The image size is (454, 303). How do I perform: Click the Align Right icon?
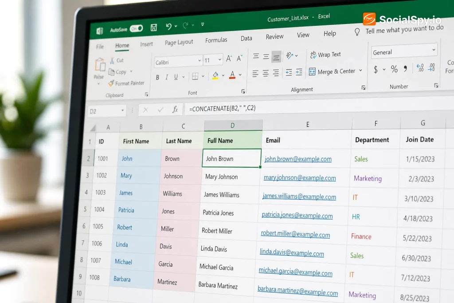click(x=276, y=73)
